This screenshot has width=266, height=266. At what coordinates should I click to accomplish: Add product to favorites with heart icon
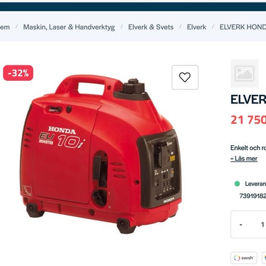click(185, 77)
